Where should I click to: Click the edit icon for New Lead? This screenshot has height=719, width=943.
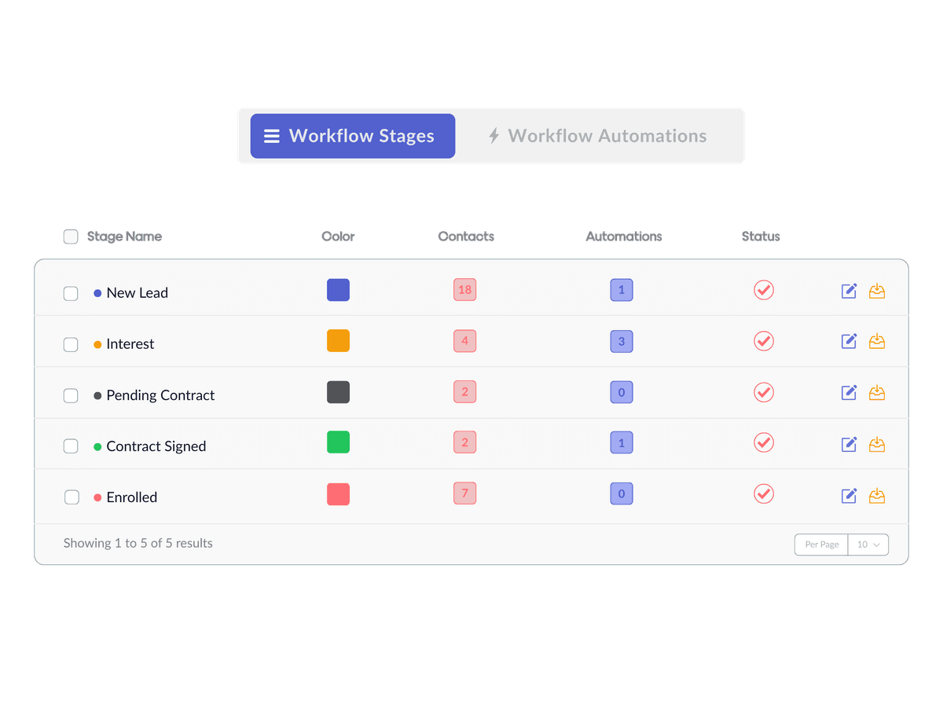849,291
